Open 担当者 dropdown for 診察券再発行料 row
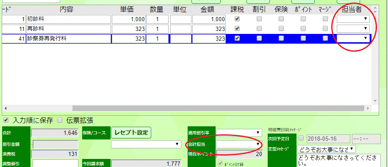 tap(353, 39)
